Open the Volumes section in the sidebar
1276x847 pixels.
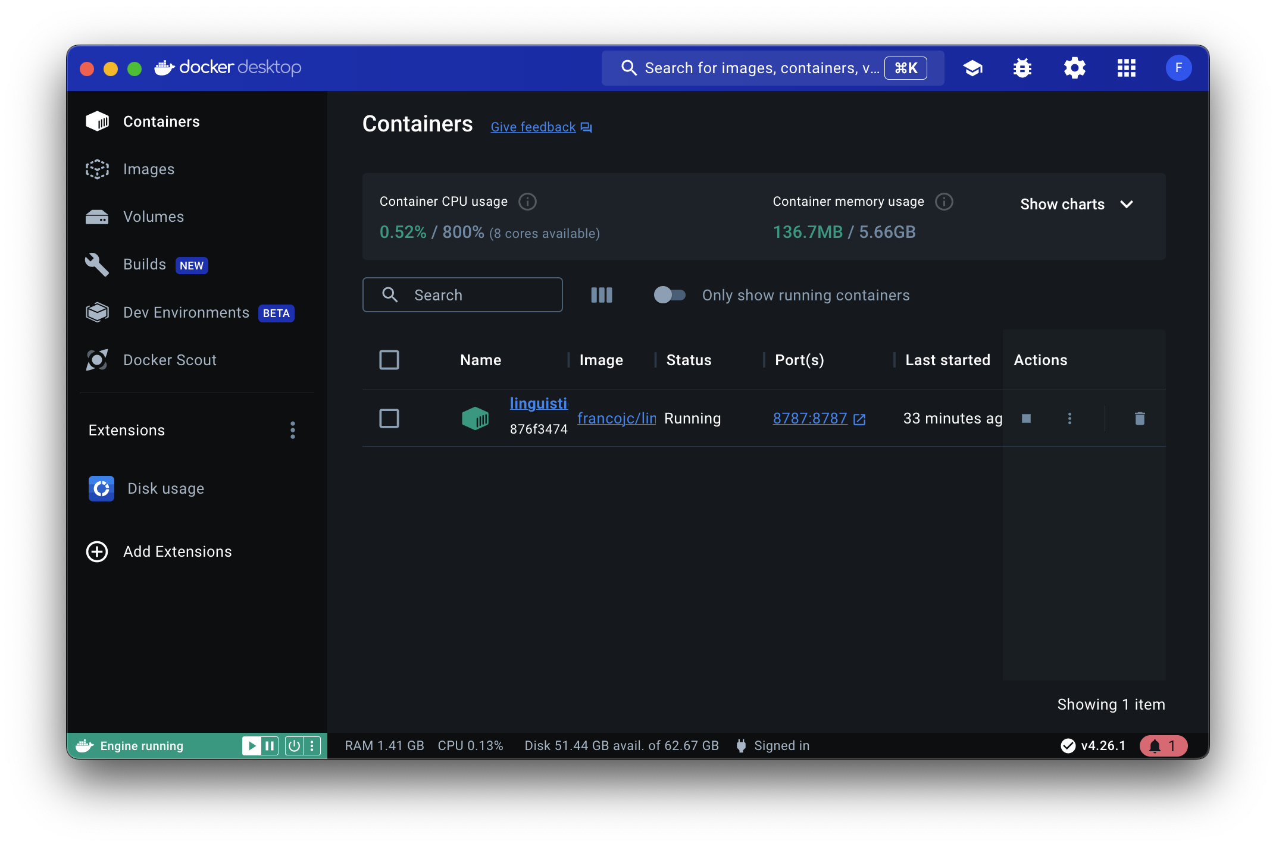[154, 217]
